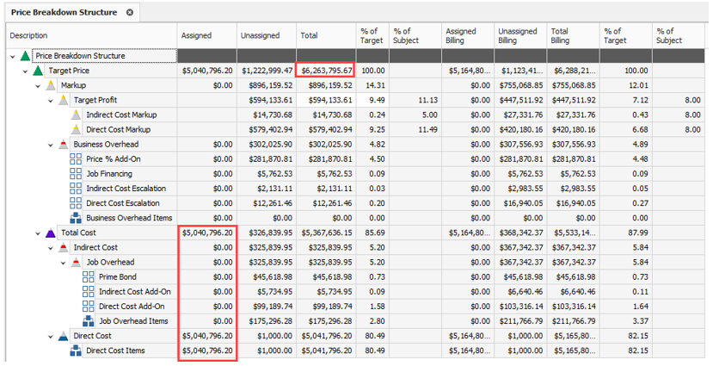
Task: Collapse the Total Cost node
Action: pyautogui.click(x=38, y=233)
